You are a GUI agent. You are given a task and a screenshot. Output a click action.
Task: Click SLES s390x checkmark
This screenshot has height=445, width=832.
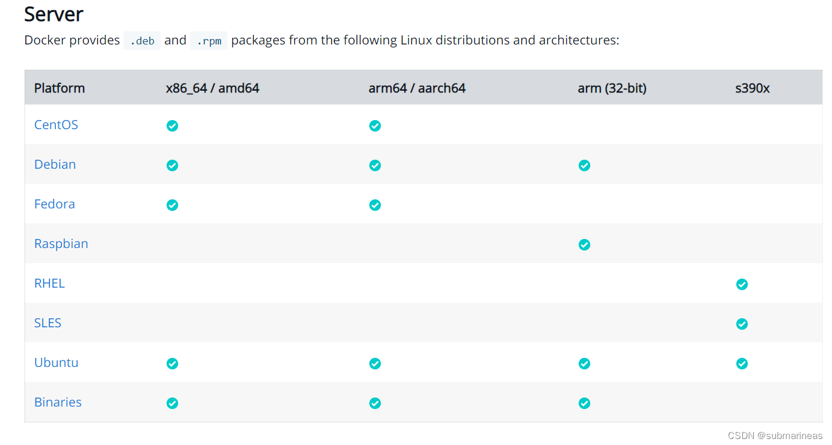[x=742, y=324]
